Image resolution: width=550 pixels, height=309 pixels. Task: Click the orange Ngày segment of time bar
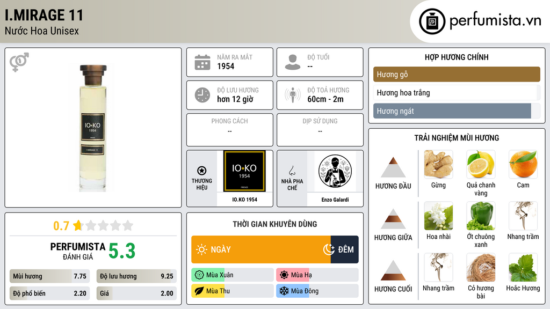point(261,249)
